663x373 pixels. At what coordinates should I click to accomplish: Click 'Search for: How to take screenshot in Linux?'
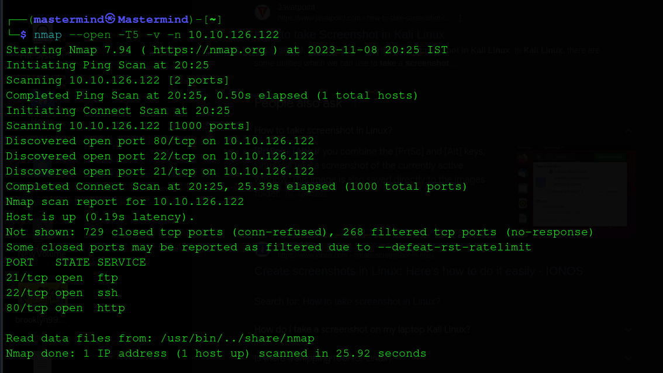point(347,302)
